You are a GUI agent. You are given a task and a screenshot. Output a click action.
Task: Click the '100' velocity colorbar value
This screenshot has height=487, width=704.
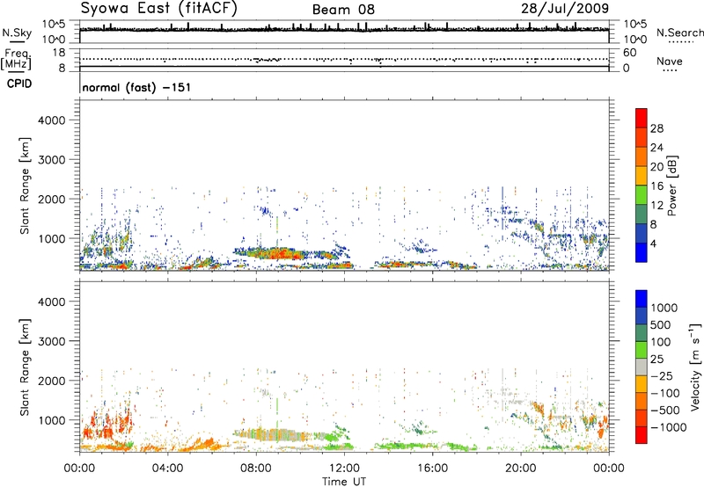pos(661,342)
